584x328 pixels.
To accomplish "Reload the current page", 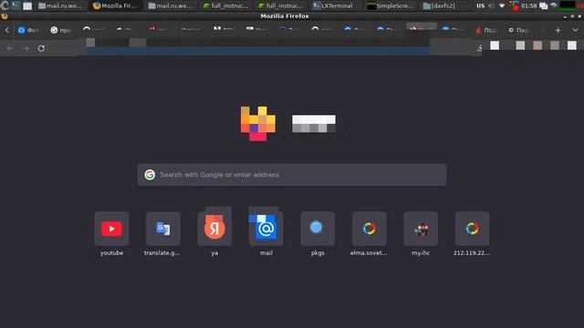I will click(x=41, y=48).
